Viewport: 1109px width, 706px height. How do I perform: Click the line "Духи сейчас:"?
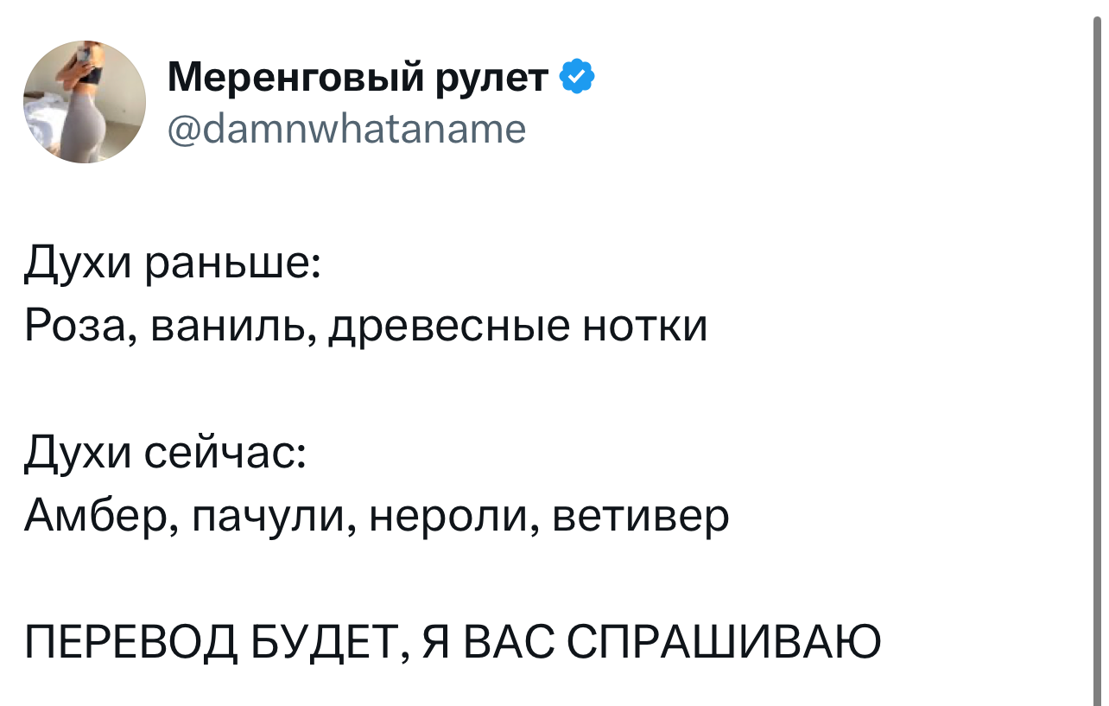click(x=165, y=453)
